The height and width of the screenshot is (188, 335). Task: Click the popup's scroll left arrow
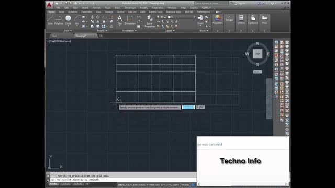[x=199, y=184]
